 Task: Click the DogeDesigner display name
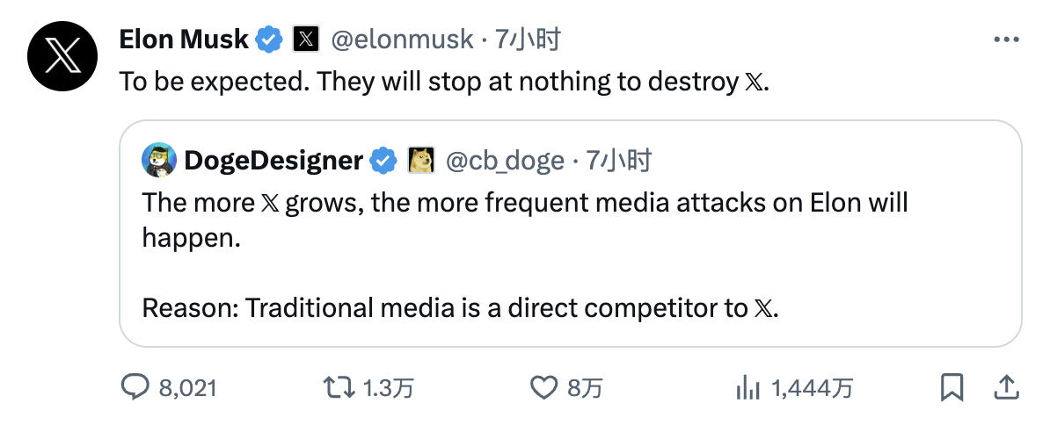(273, 161)
